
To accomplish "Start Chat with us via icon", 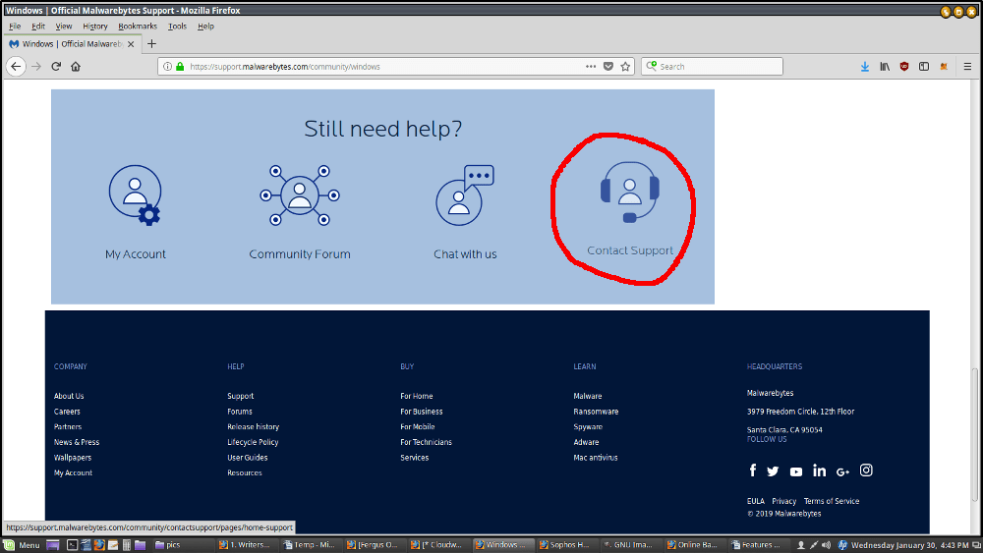I will click(465, 194).
